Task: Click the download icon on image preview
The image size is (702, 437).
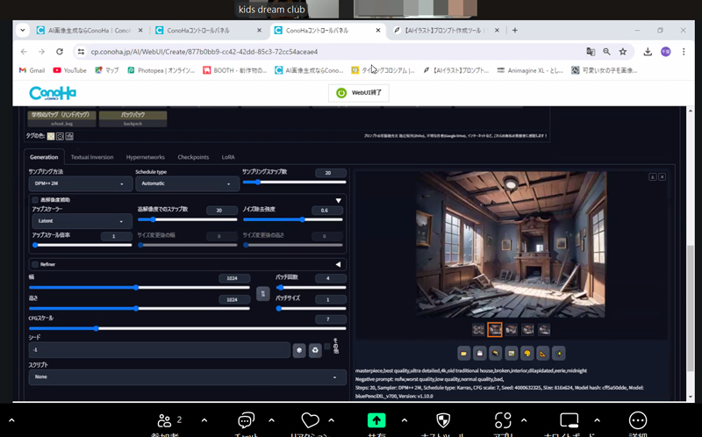Action: pos(652,177)
